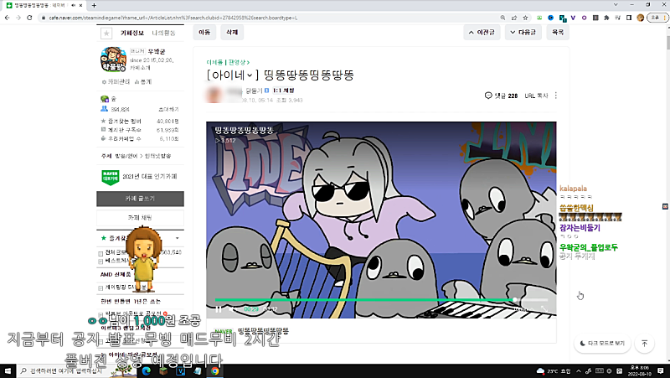The image size is (670, 378).
Task: Close the Naver cafe browser tab
Action: (80, 5)
